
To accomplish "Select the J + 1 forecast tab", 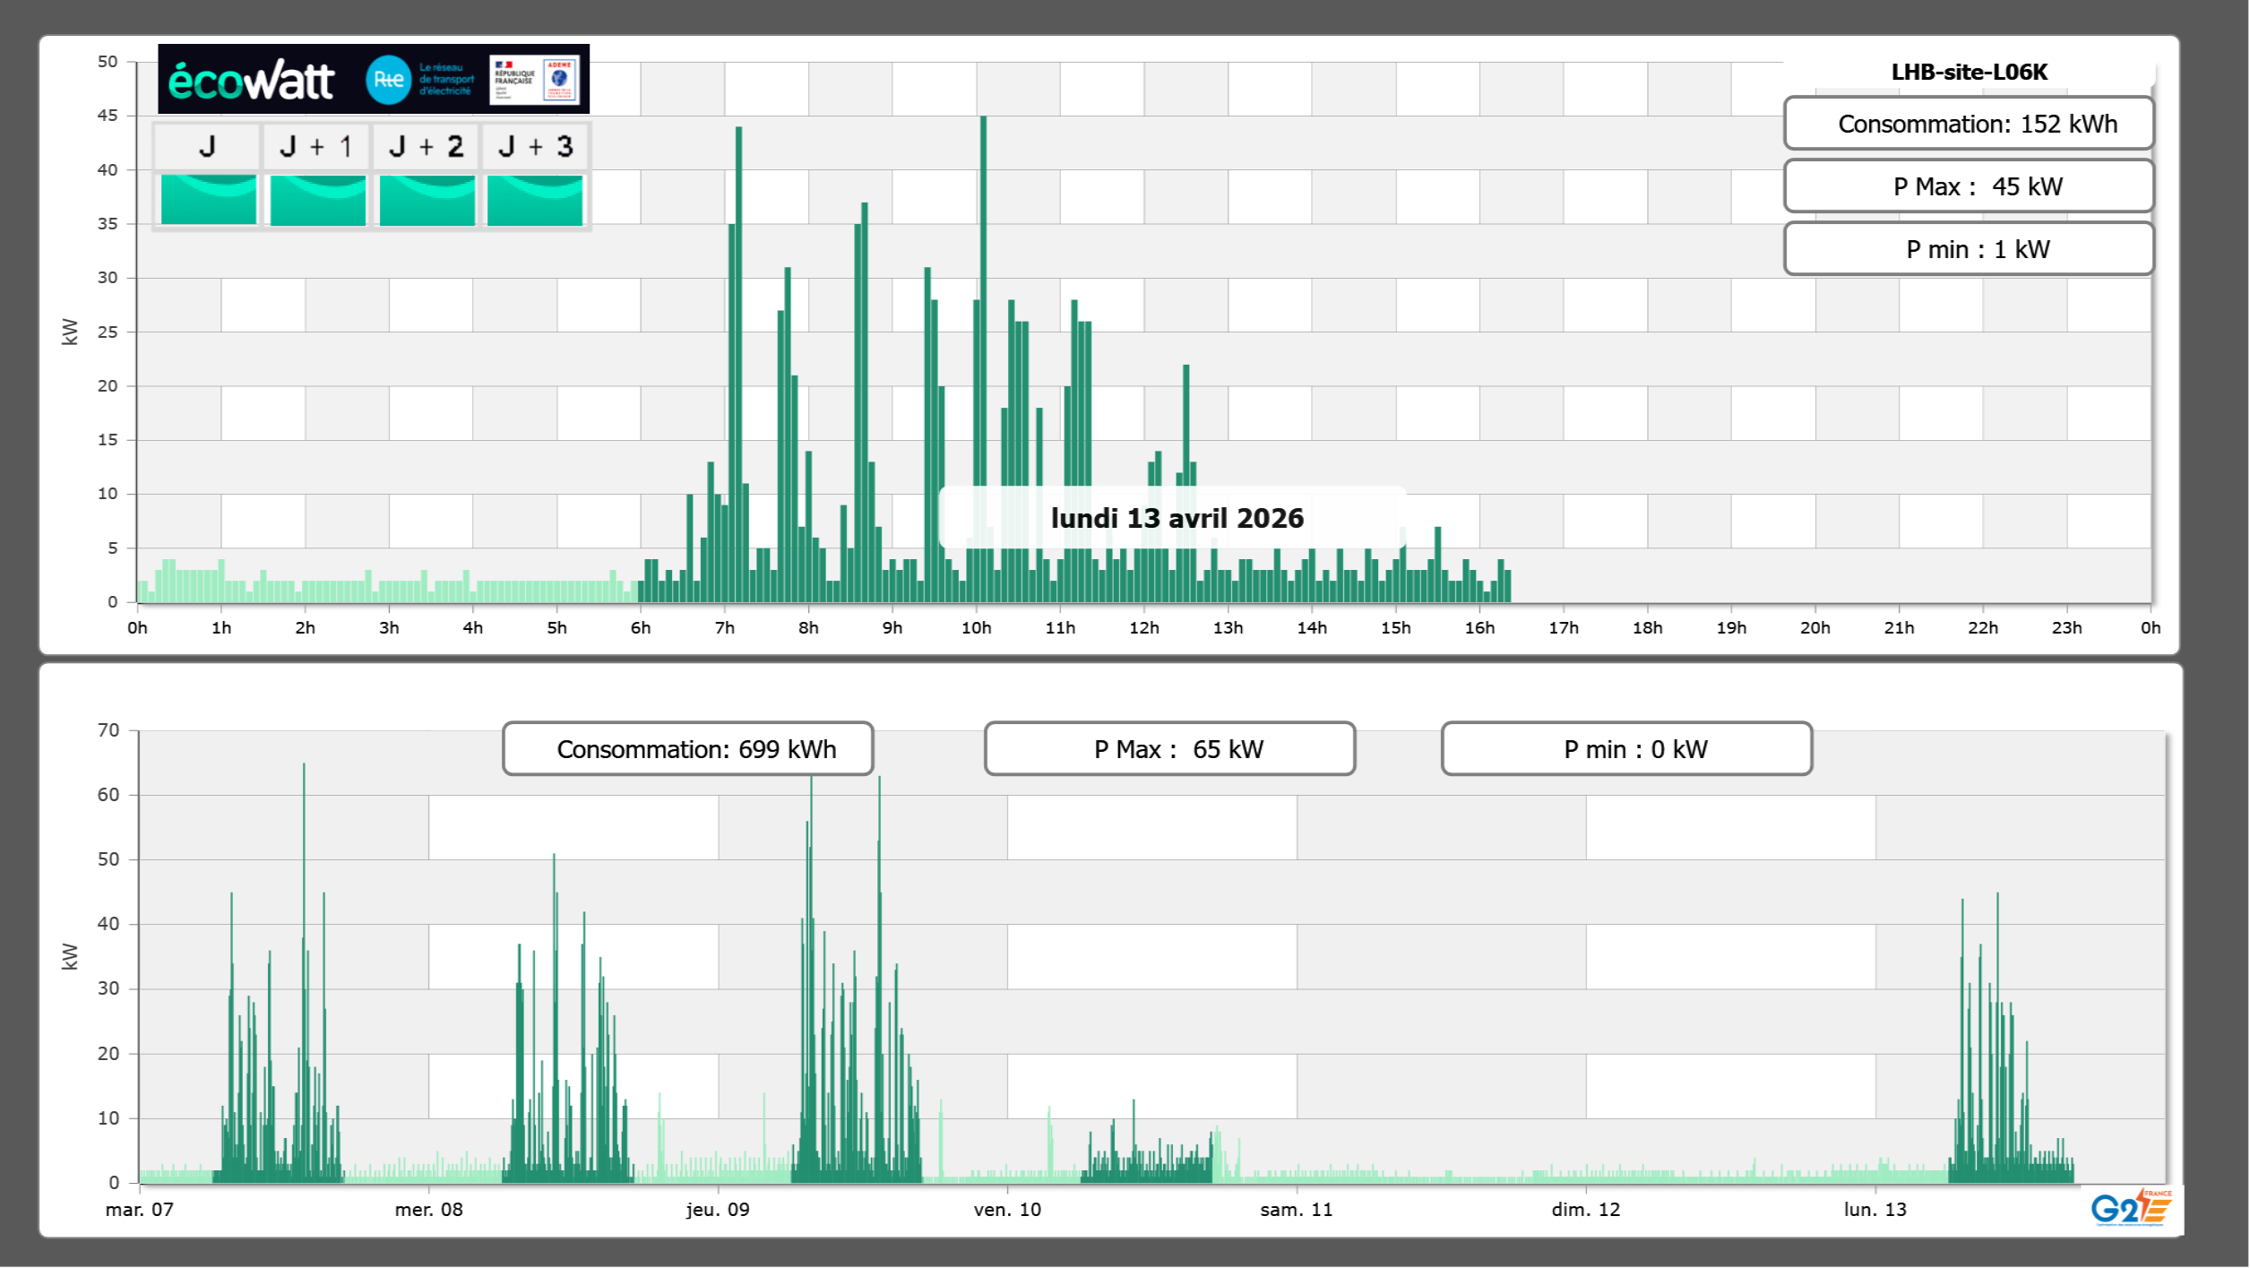I will click(x=316, y=146).
